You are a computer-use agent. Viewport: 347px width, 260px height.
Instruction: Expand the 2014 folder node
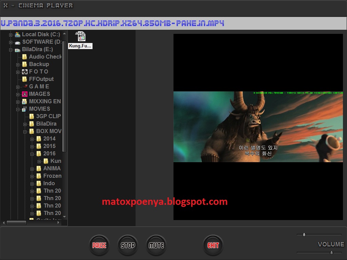tap(32, 139)
